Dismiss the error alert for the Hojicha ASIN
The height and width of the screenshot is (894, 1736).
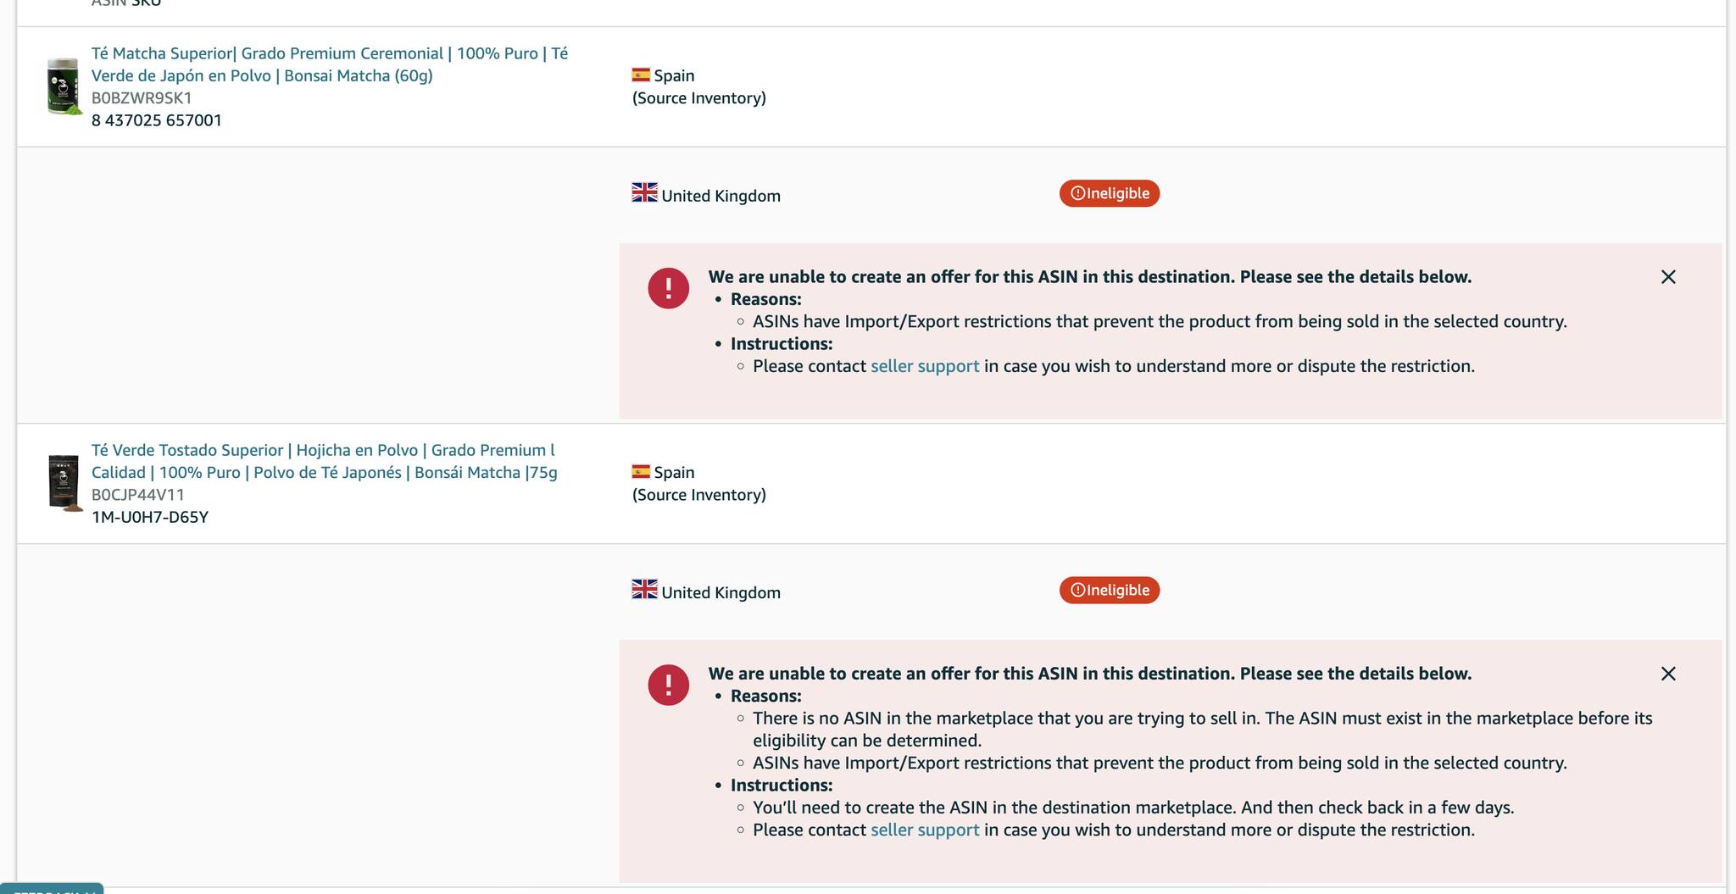(1668, 674)
